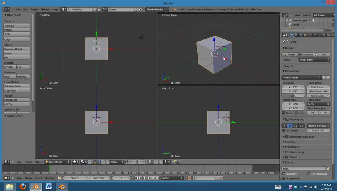The image size is (337, 191).
Task: Toggle the Anti-Aliasing checkbox
Action: 287,119
